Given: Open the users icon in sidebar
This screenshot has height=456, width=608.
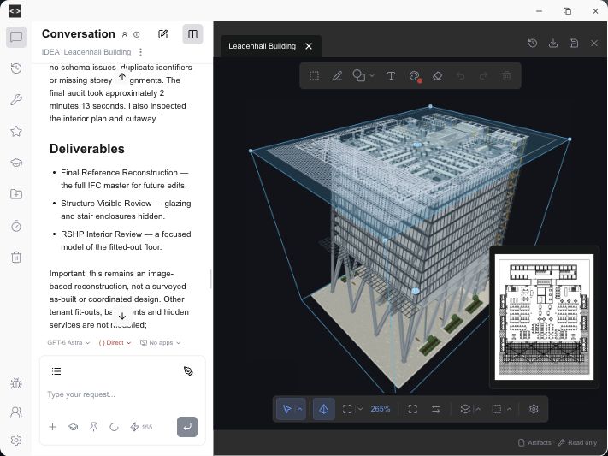Looking at the screenshot, I should [16, 412].
